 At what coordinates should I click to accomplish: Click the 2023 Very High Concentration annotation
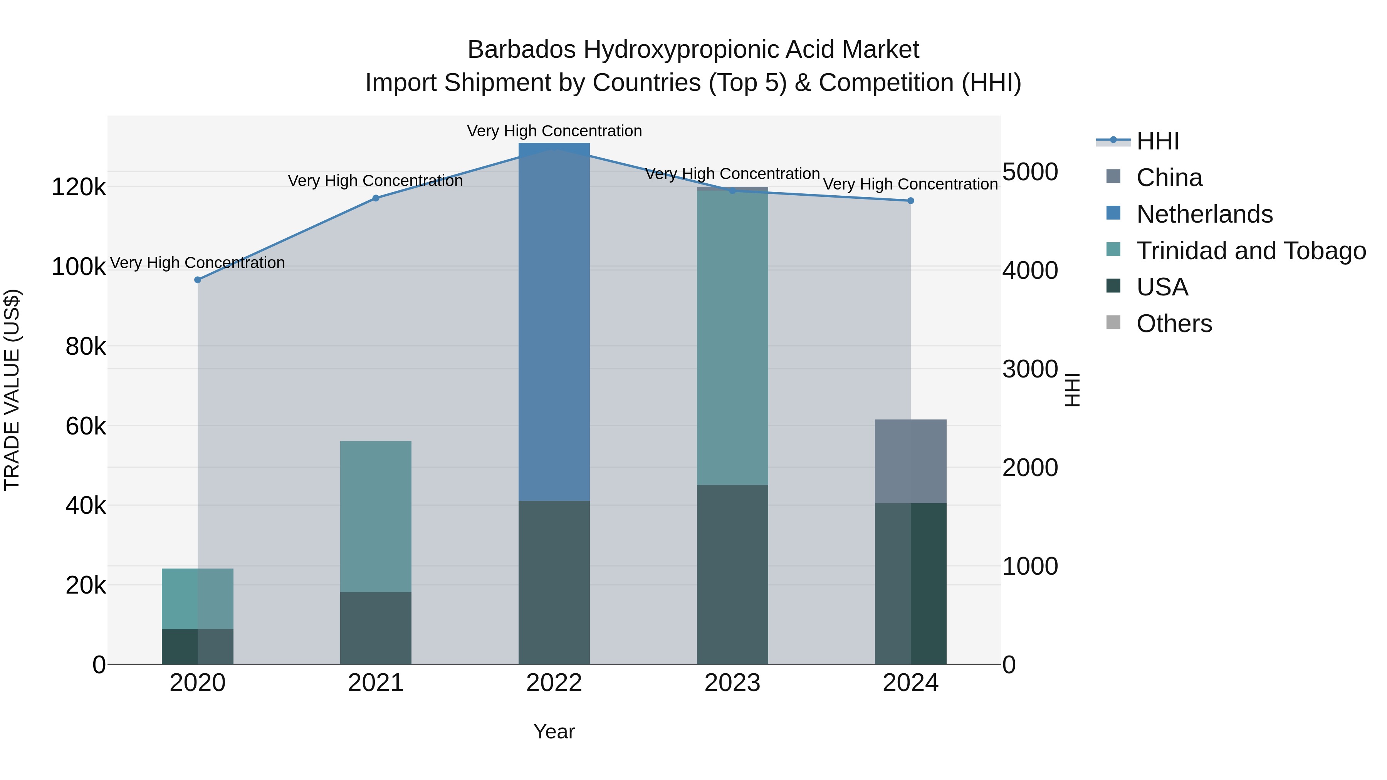732,174
